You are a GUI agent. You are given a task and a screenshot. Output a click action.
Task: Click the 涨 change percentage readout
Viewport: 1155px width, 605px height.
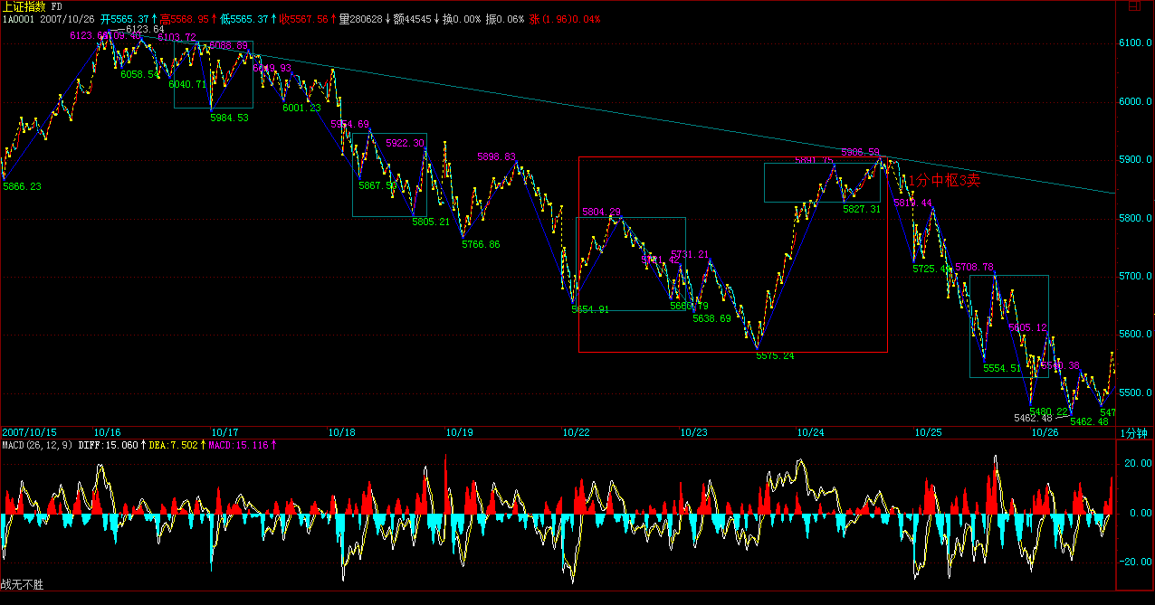(x=565, y=19)
